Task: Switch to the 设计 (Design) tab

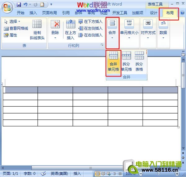Action: click(x=153, y=13)
